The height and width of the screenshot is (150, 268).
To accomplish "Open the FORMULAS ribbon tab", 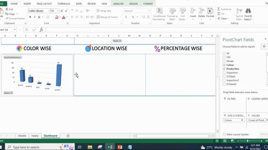I will [x=64, y=4].
